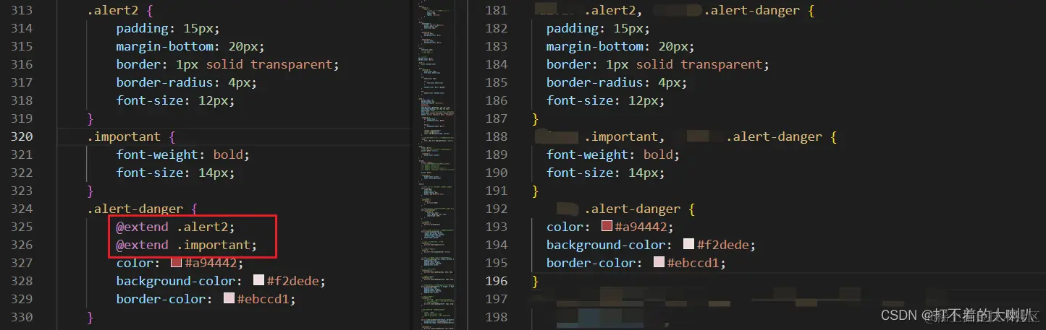The height and width of the screenshot is (330, 1046).
Task: Click line number 313 in the gutter
Action: [21, 10]
